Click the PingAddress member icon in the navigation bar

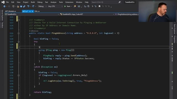click(x=116, y=14)
